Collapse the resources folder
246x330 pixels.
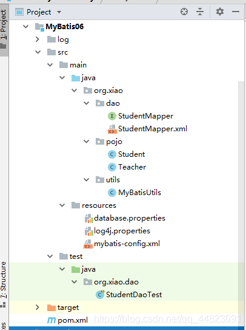point(62,205)
